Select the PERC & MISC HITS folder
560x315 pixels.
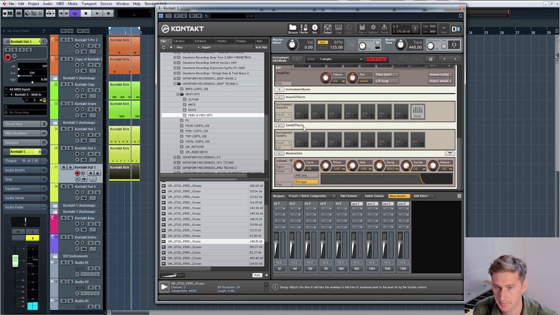(x=212, y=116)
